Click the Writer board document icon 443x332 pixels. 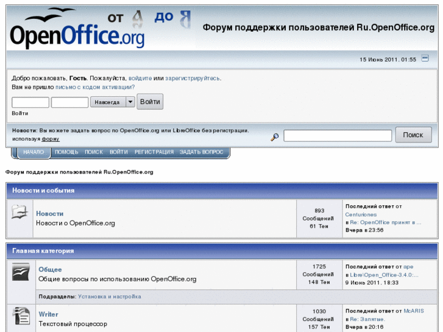coord(21,316)
